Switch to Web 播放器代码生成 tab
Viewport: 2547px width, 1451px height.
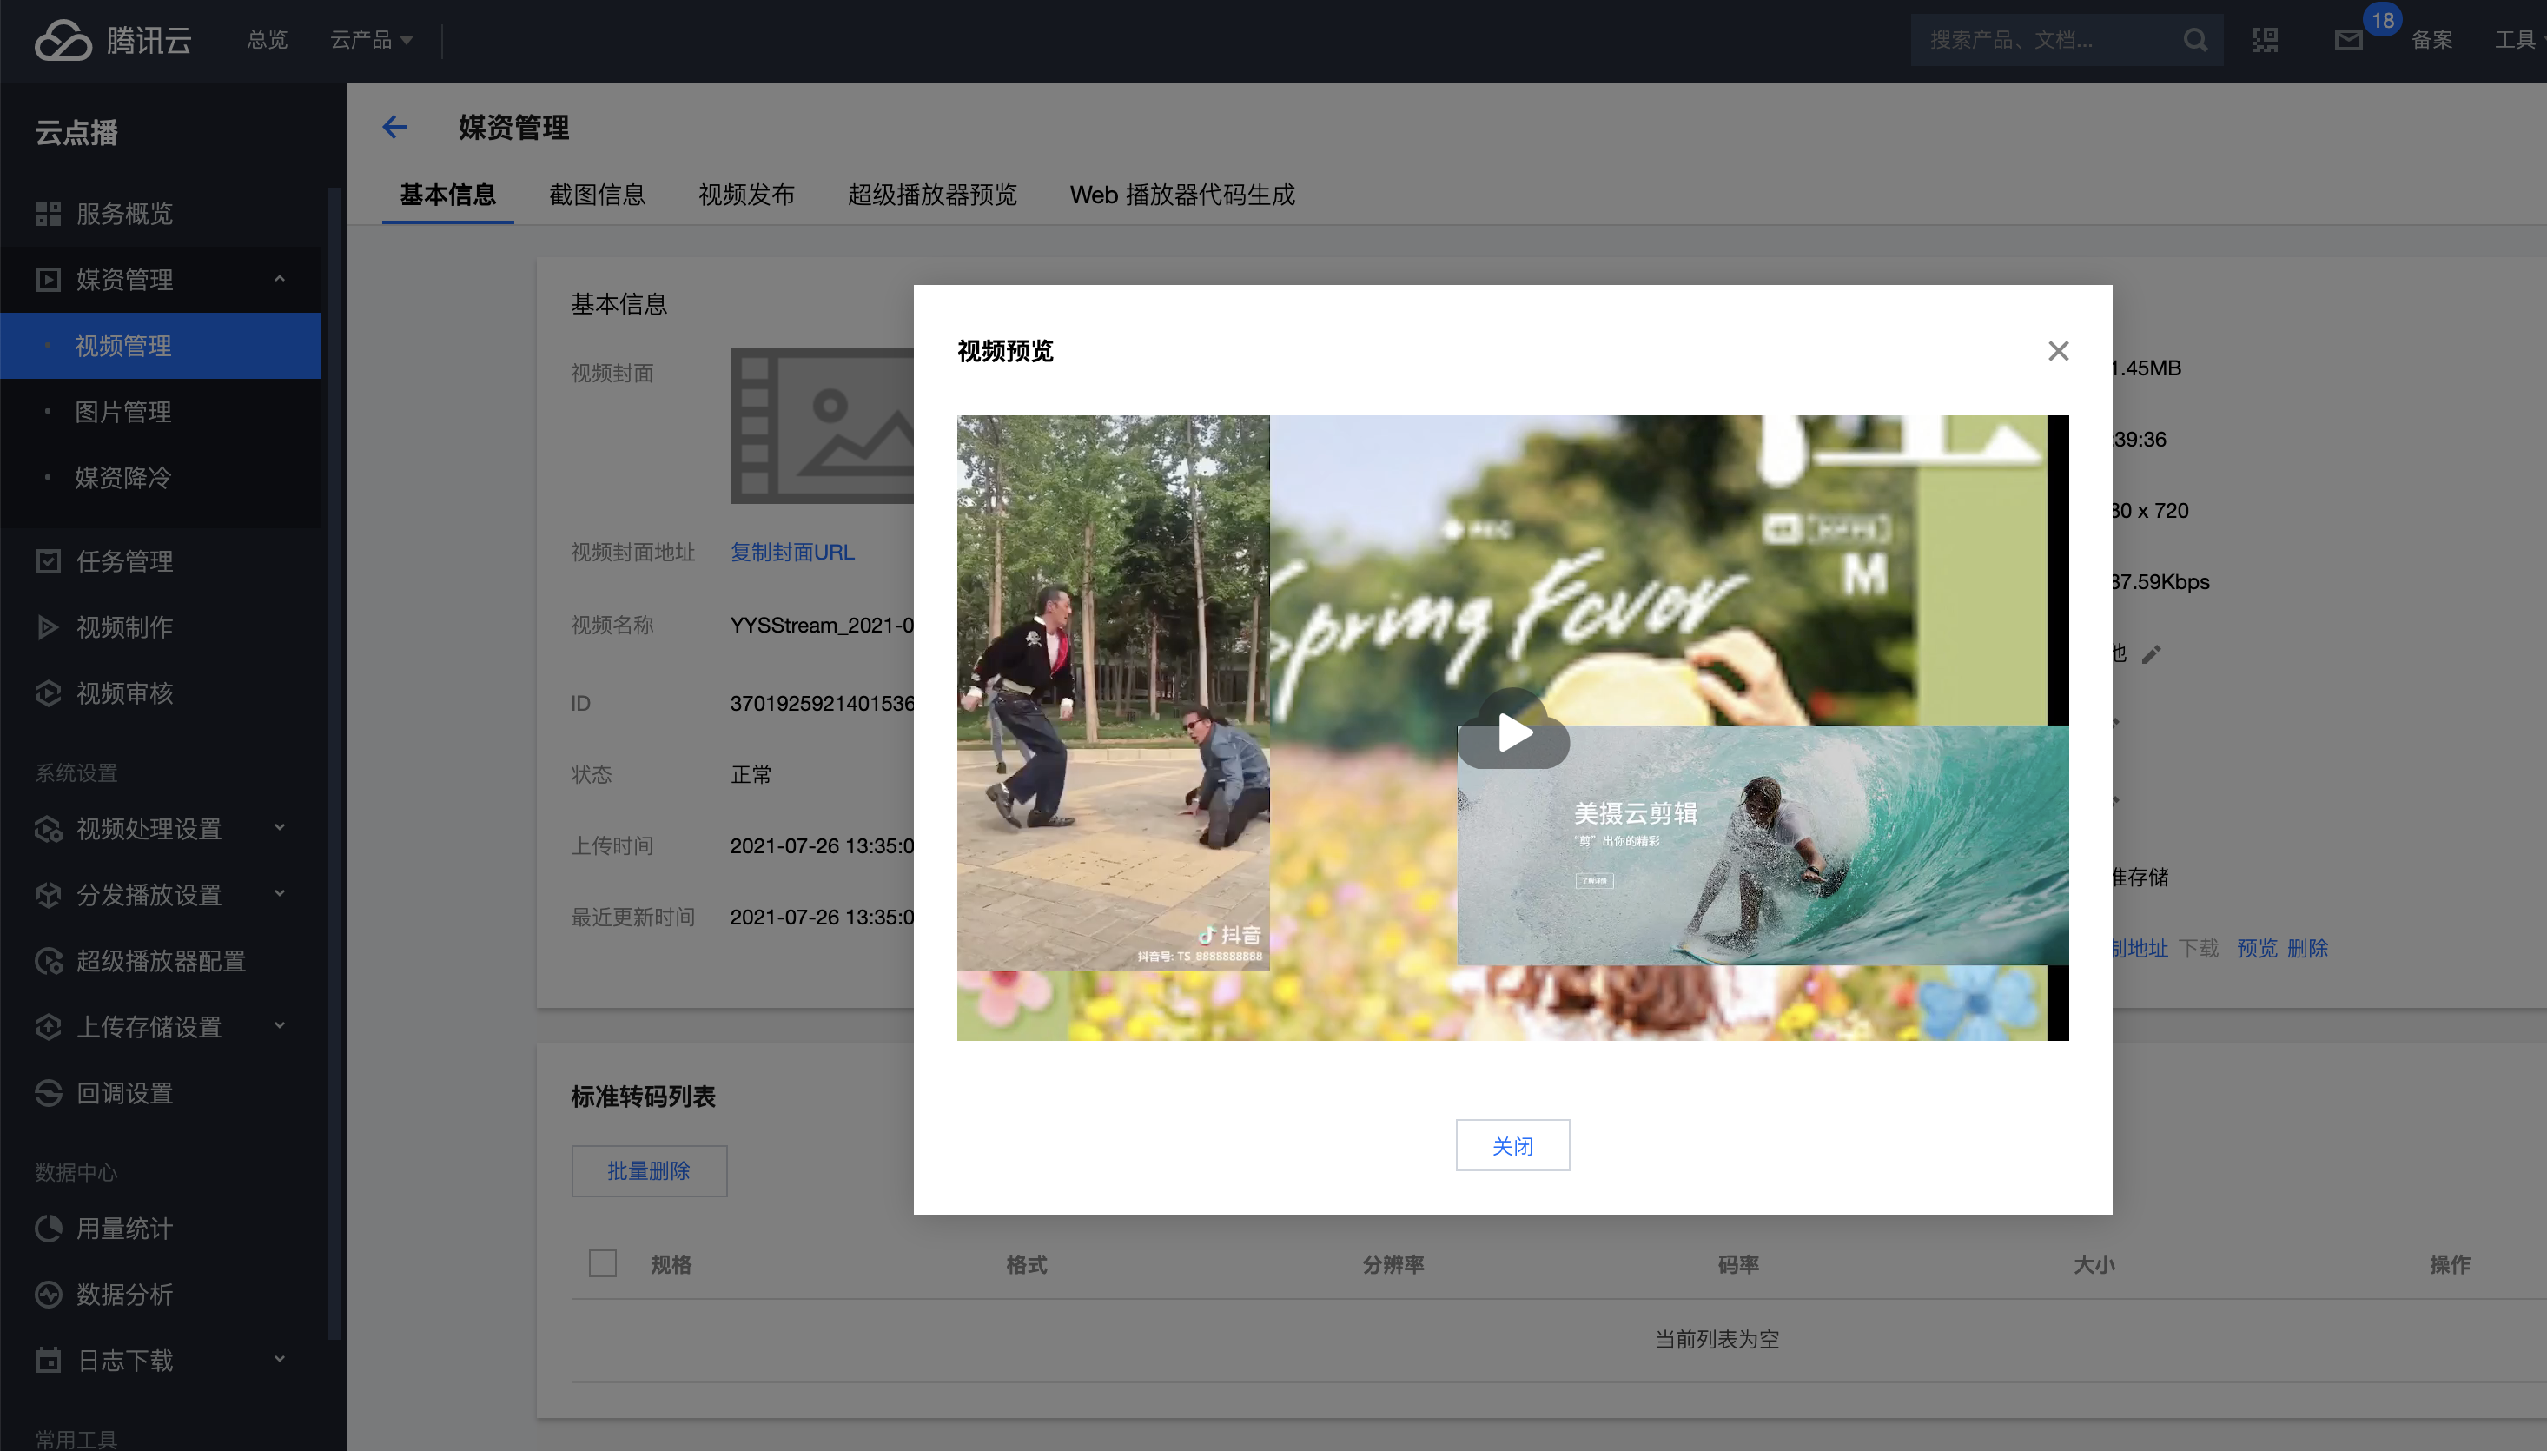pos(1181,195)
